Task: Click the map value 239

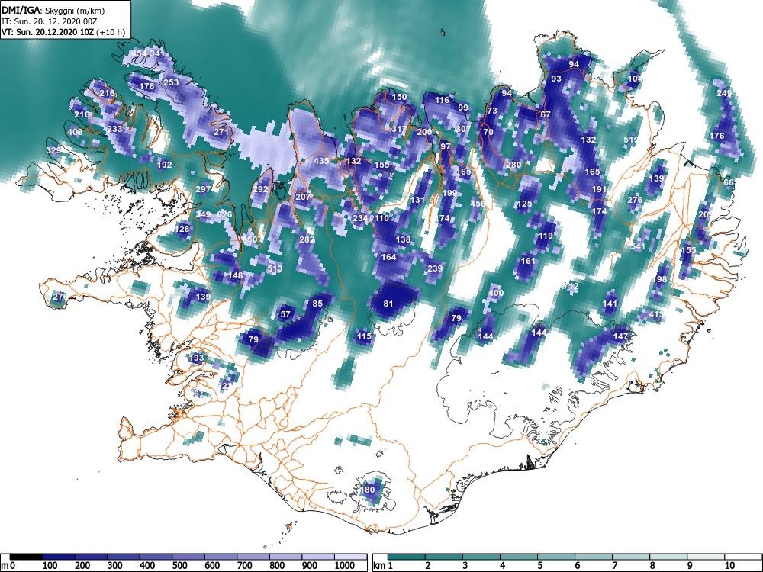Action: tap(435, 268)
